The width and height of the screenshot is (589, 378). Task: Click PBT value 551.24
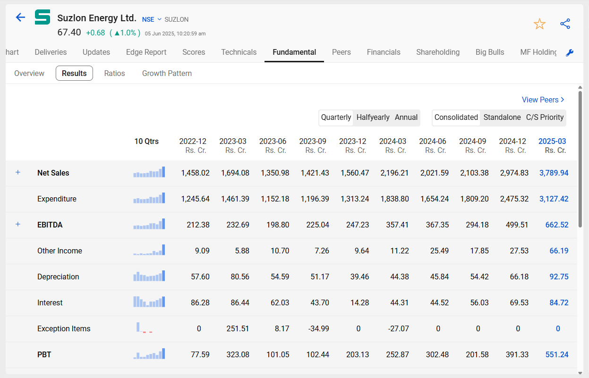coord(557,354)
